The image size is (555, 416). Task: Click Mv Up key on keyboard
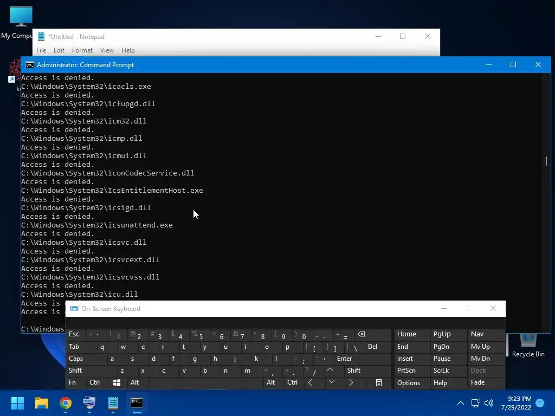coord(486,347)
